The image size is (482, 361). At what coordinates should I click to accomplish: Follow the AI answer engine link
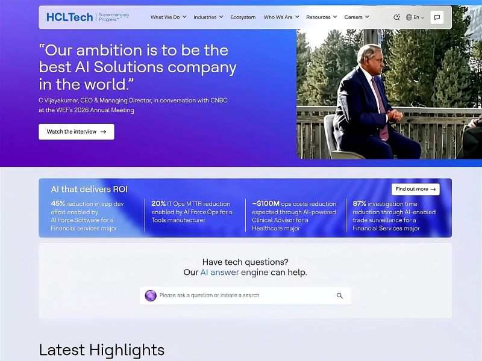(234, 273)
